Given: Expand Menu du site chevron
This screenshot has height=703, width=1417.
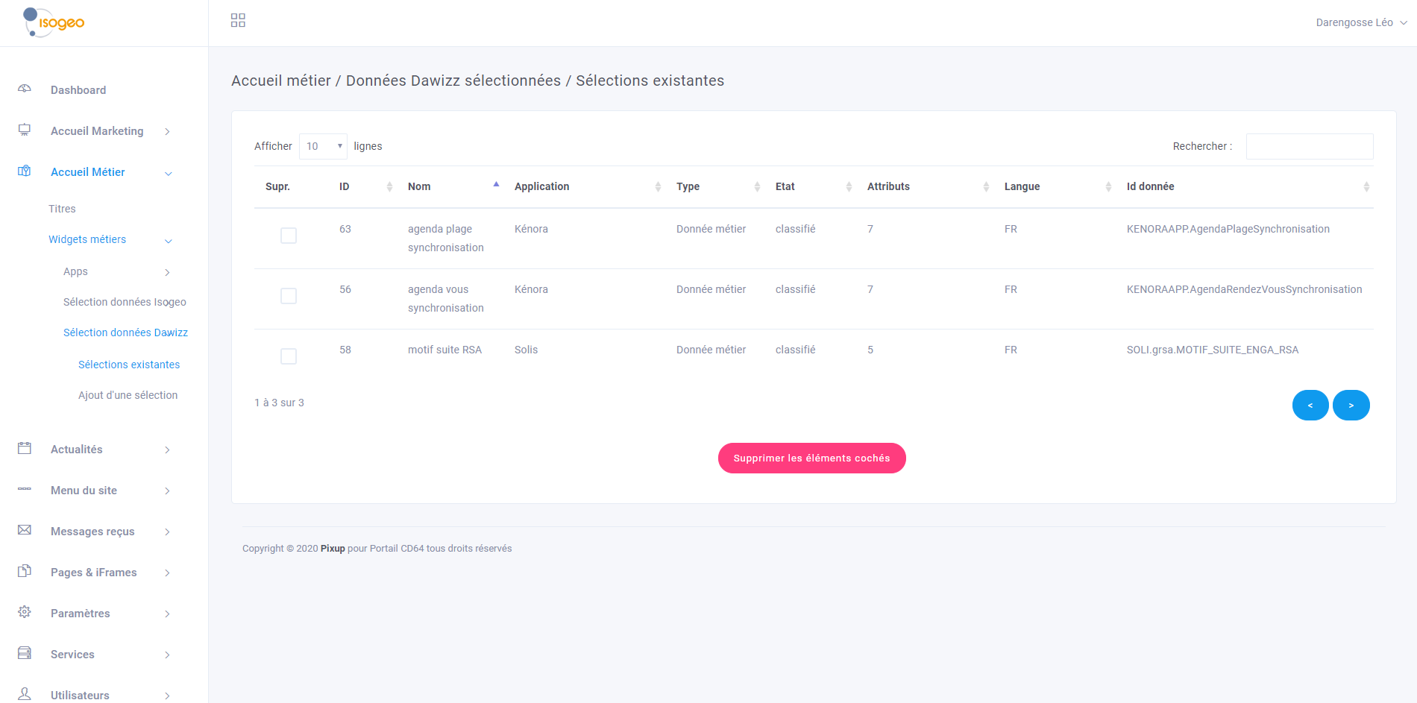Looking at the screenshot, I should [x=167, y=491].
